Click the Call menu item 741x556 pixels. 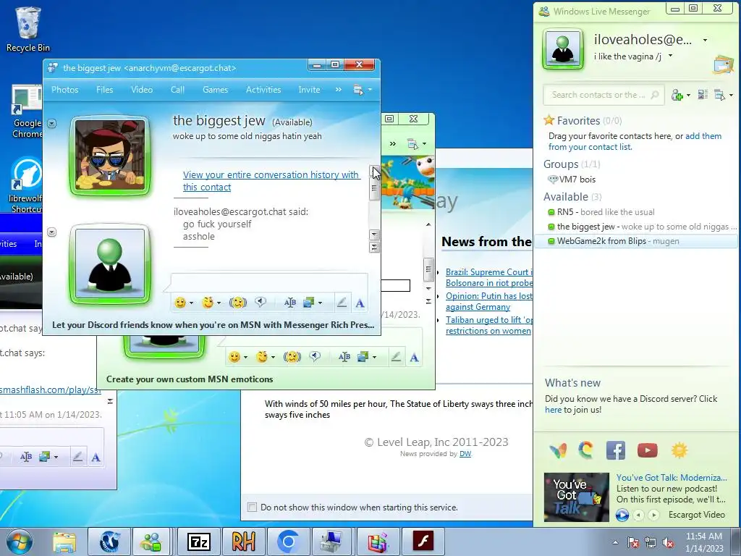point(177,89)
